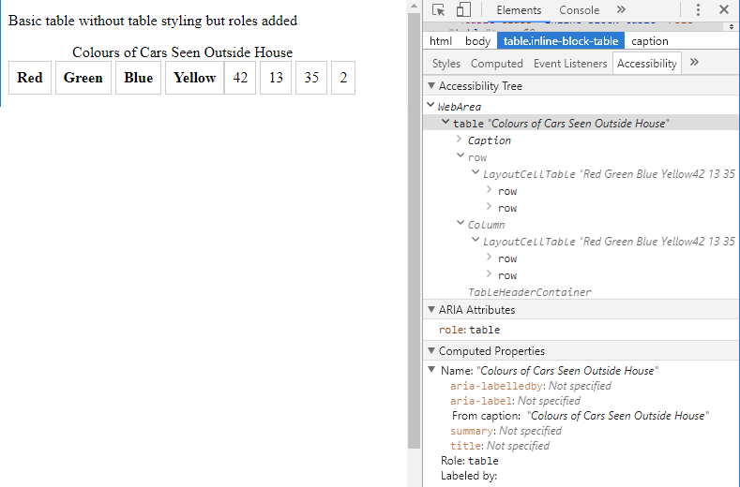Viewport: 740px width, 487px height.
Task: Click the Green header cell
Action: coord(83,78)
